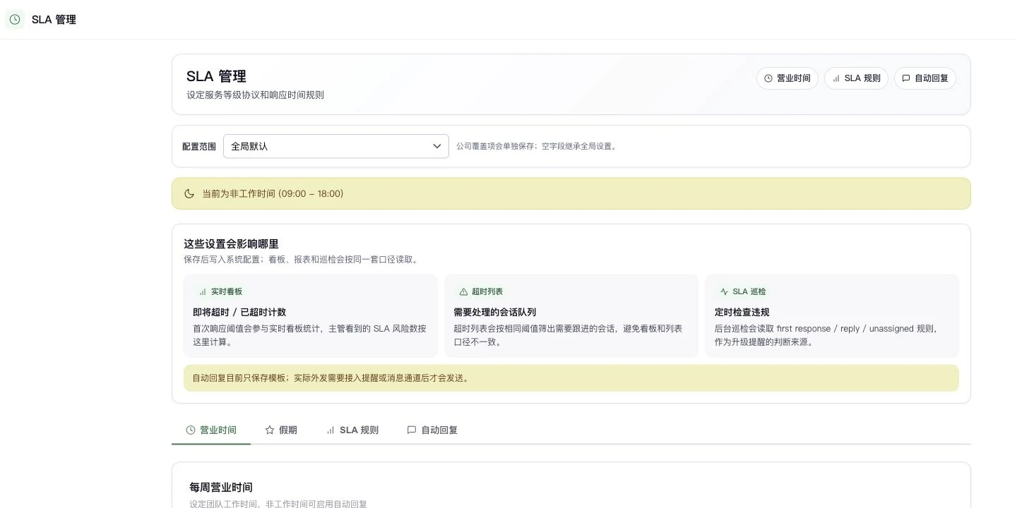Click the 实时看板 badge label
The image size is (1017, 508).
(x=227, y=291)
